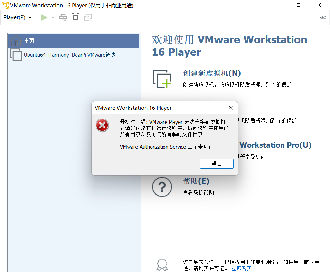Click the send Ctrl+Alt+Del toolbar icon
Image resolution: width=330 pixels, height=280 pixels.
63,18
